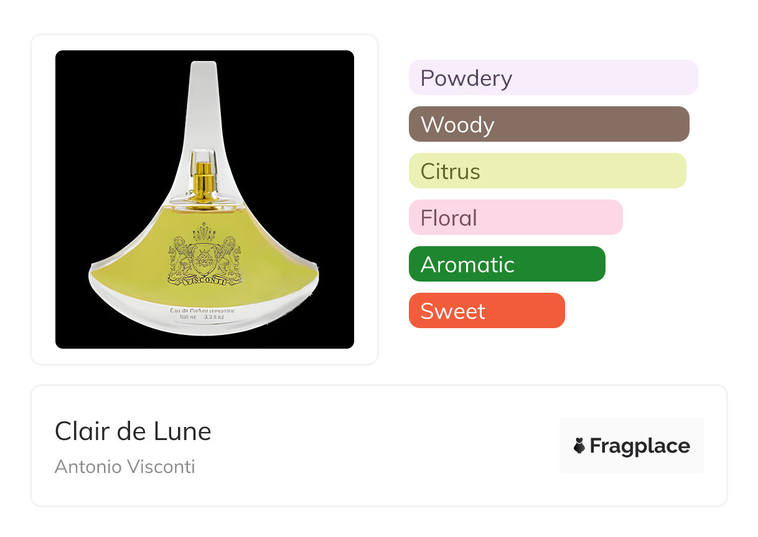
Task: Click the Fragplace wordmark text
Action: click(x=639, y=446)
